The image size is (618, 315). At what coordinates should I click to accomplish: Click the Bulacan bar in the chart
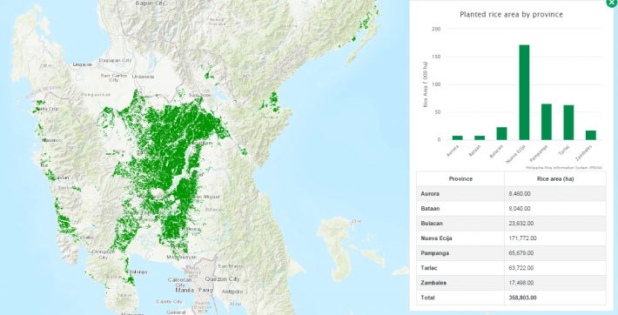pyautogui.click(x=501, y=133)
